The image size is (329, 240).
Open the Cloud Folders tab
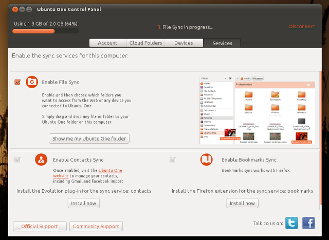pyautogui.click(x=145, y=43)
